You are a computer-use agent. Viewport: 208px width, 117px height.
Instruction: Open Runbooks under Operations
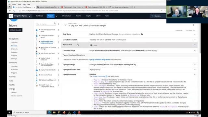(x=14, y=70)
